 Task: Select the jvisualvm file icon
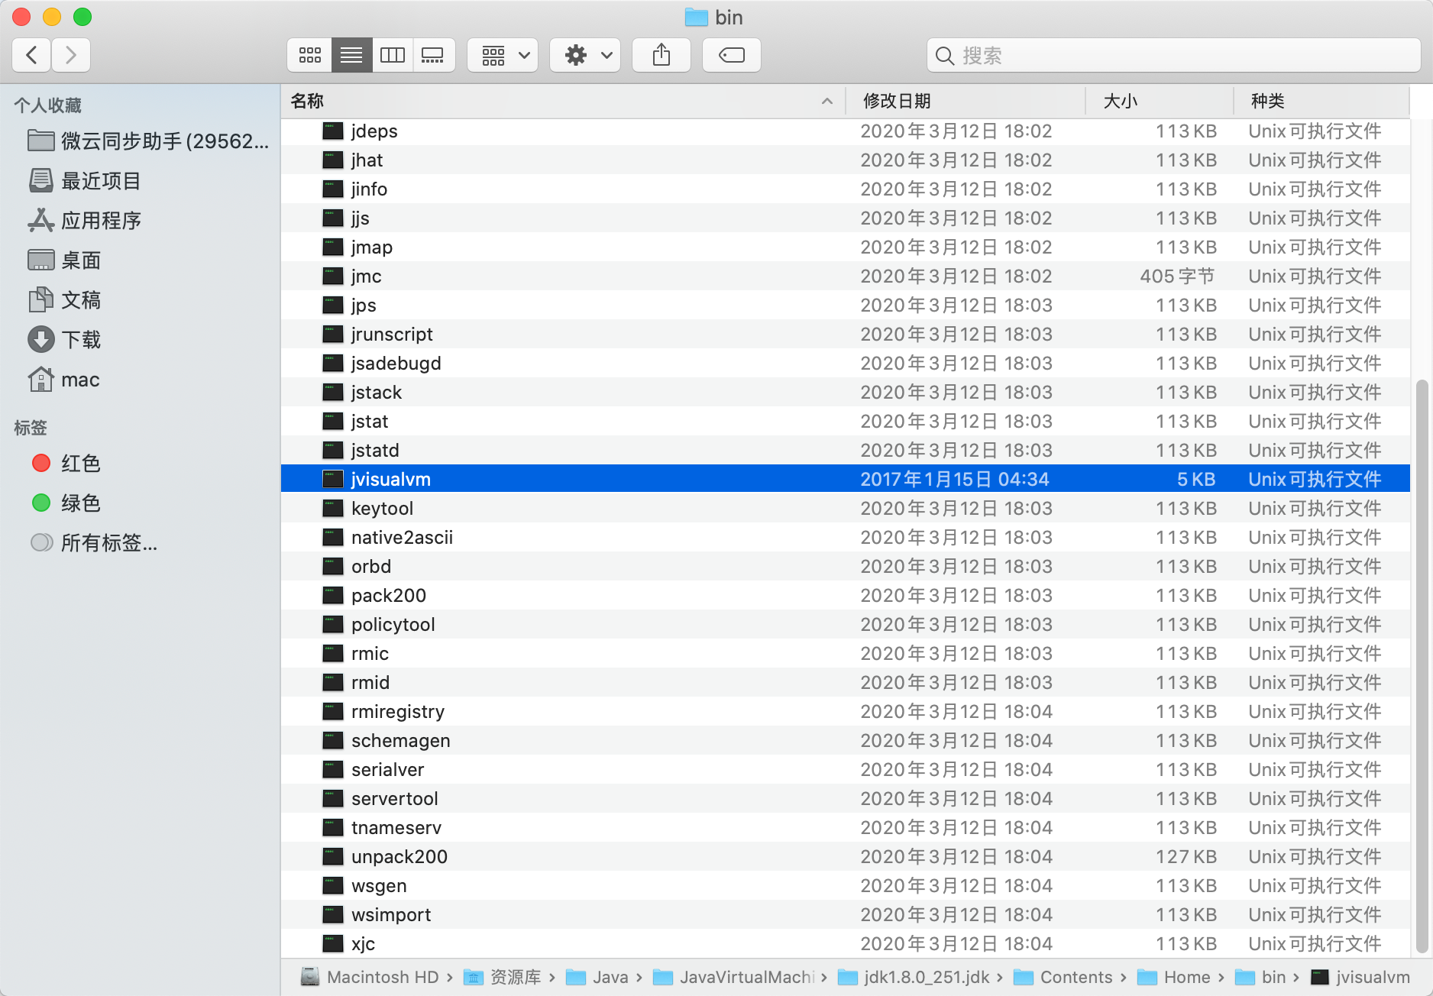pos(332,480)
